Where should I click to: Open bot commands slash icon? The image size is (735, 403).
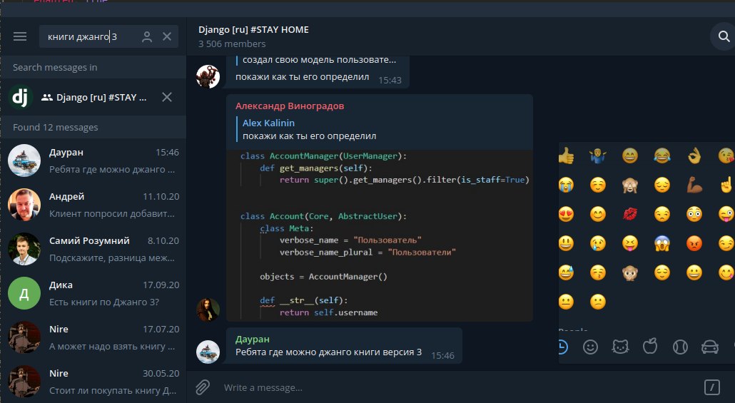(711, 387)
